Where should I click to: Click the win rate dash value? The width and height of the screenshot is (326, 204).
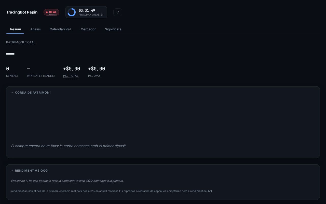[x=29, y=69]
